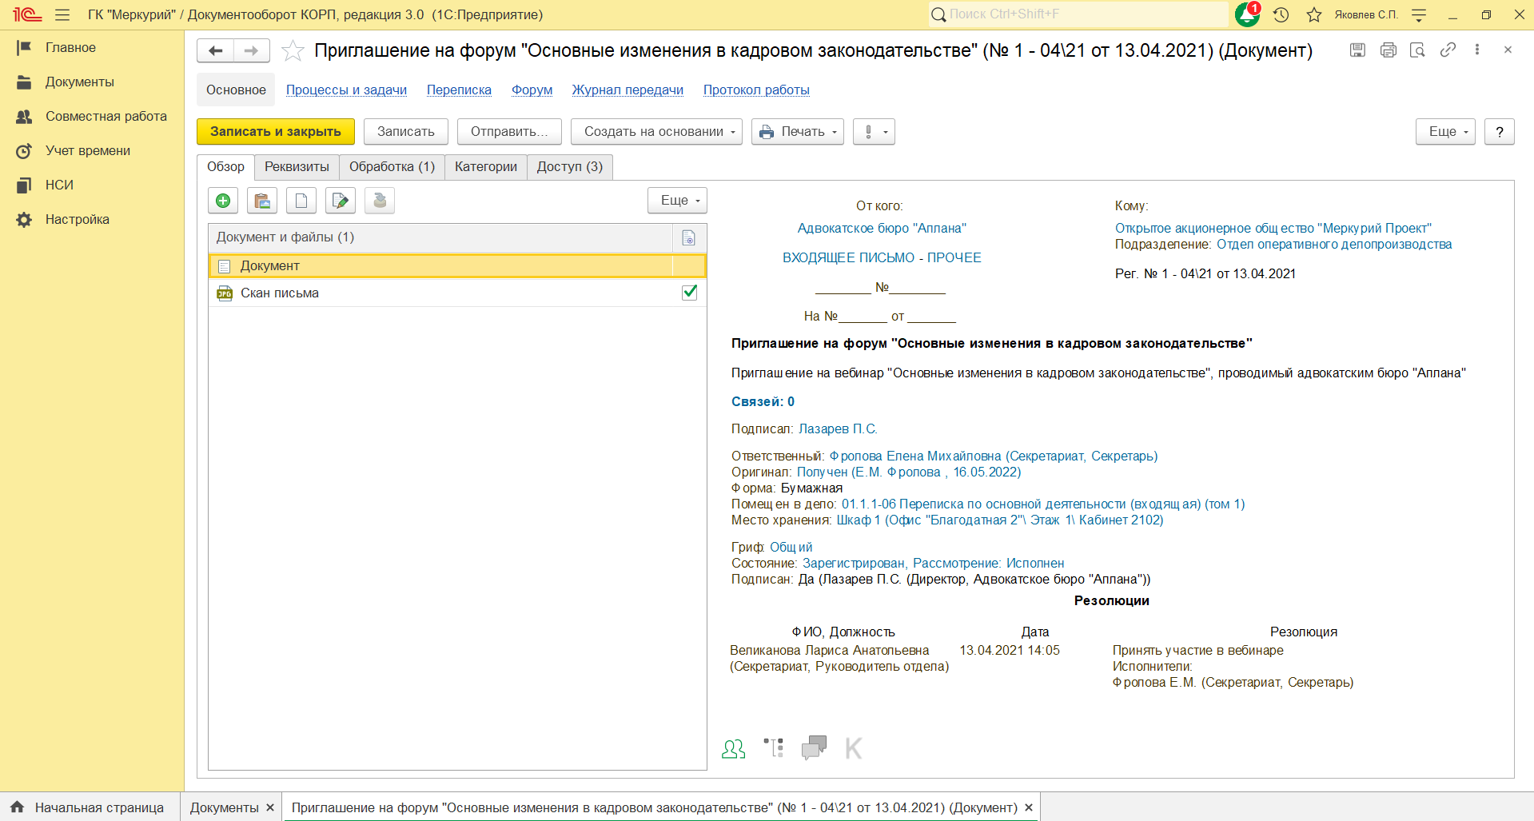
Task: Click search field Поиск Ctrl+Shift+F
Action: point(1078,14)
